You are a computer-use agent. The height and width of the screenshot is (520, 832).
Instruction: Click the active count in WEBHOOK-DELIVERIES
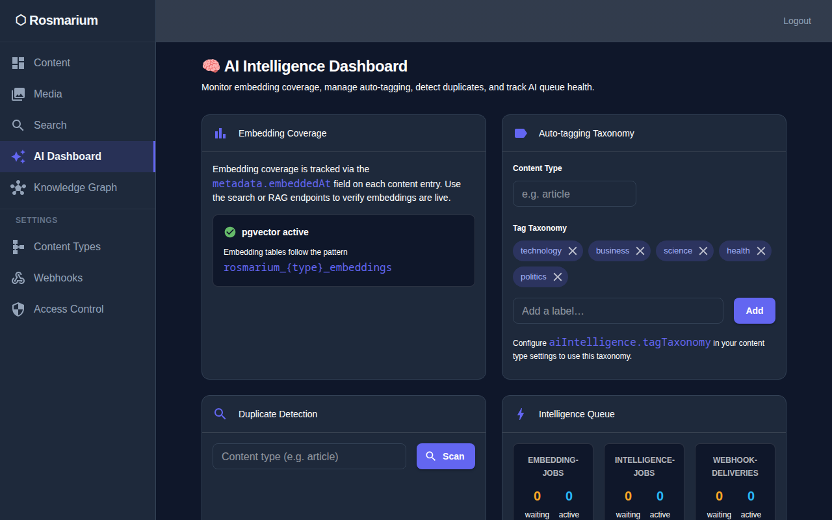click(x=751, y=497)
